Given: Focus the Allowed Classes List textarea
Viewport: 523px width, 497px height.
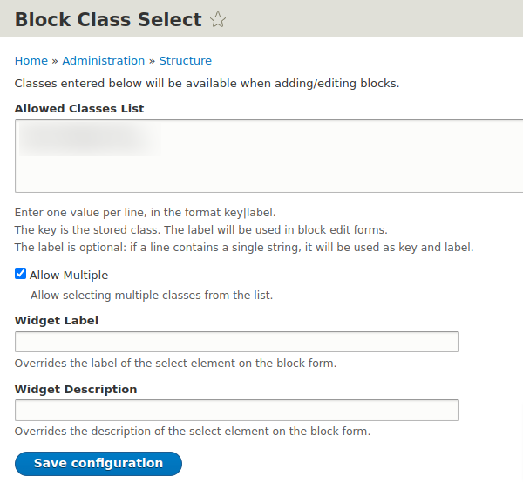Looking at the screenshot, I should tap(268, 156).
